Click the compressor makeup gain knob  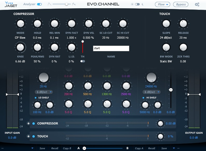click(160, 123)
